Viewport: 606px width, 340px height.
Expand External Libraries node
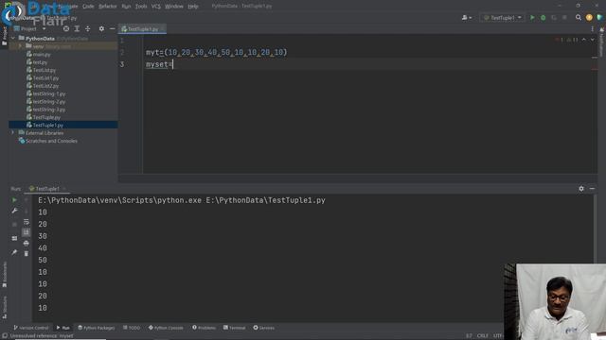[13, 132]
